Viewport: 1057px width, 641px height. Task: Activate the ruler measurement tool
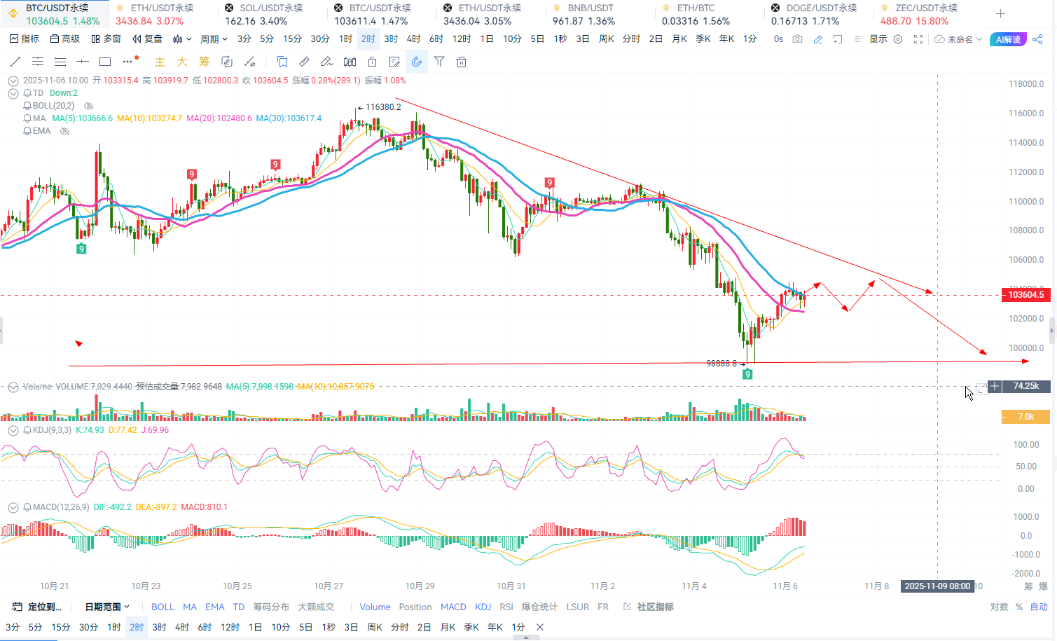click(304, 62)
